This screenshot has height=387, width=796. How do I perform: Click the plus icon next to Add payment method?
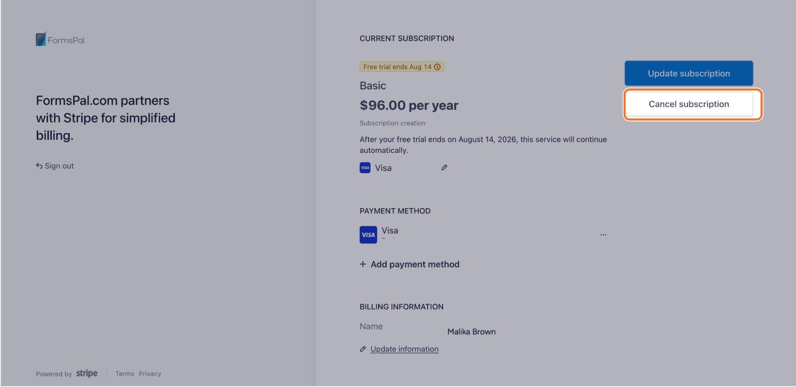pos(363,264)
